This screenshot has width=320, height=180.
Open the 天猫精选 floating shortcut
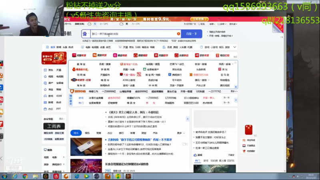(249, 146)
